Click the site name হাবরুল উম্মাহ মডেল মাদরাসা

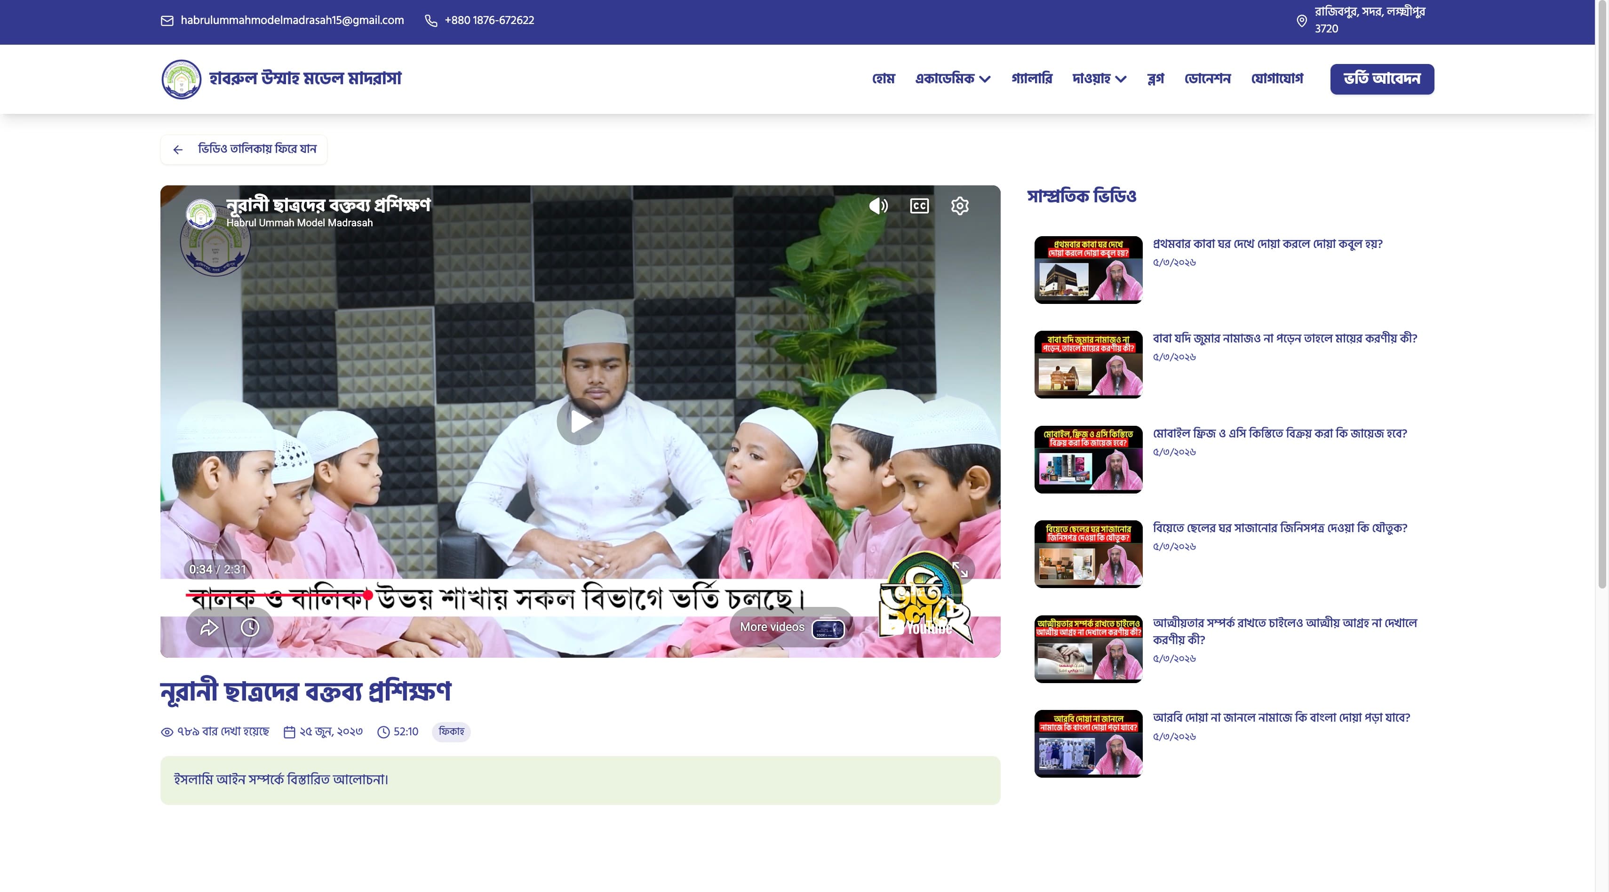click(x=305, y=79)
